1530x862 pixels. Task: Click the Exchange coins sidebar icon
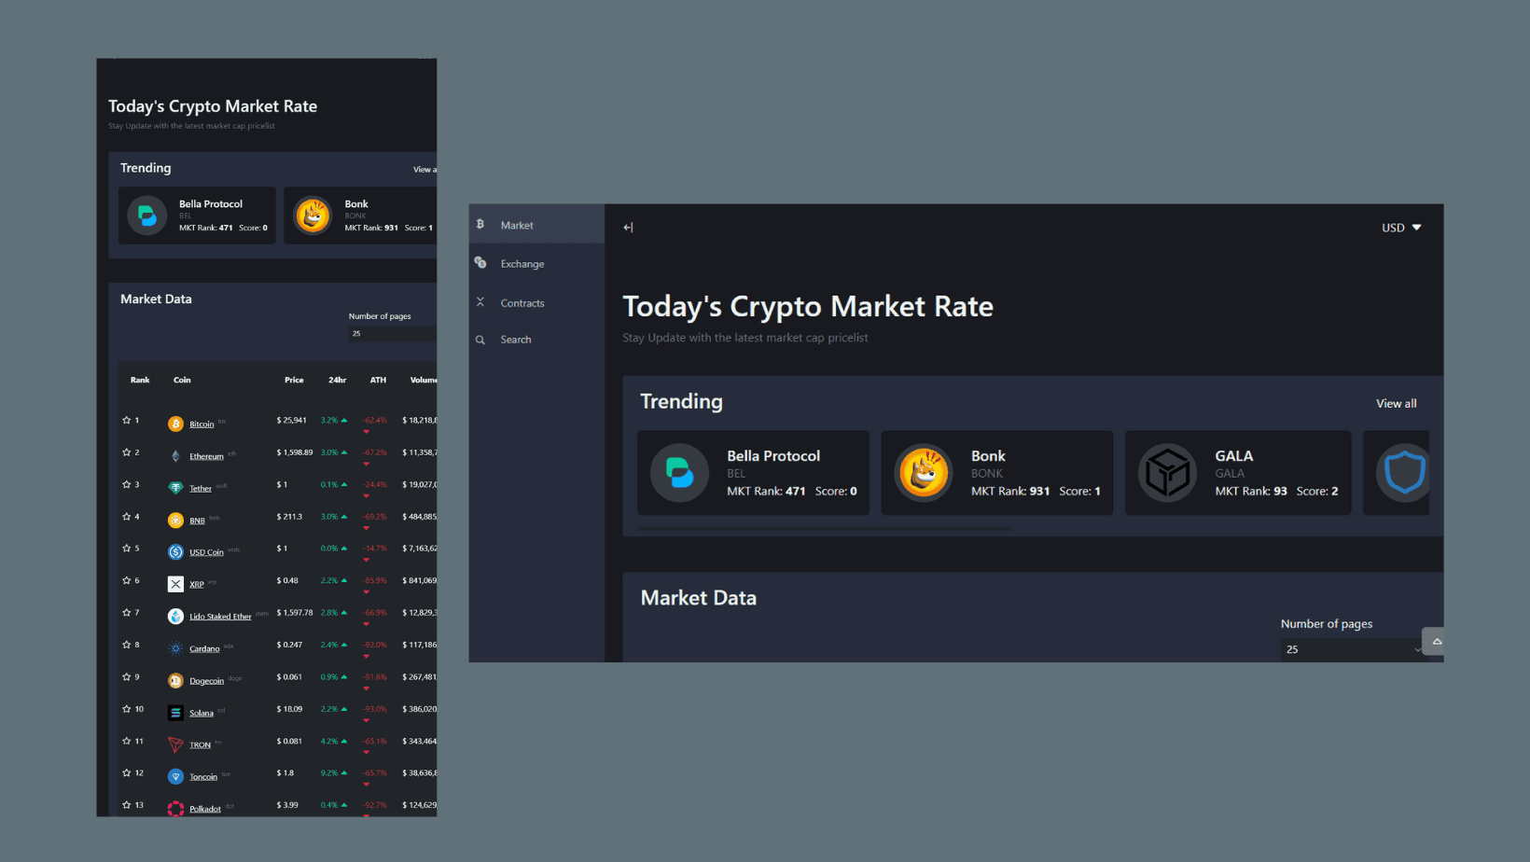(x=480, y=263)
